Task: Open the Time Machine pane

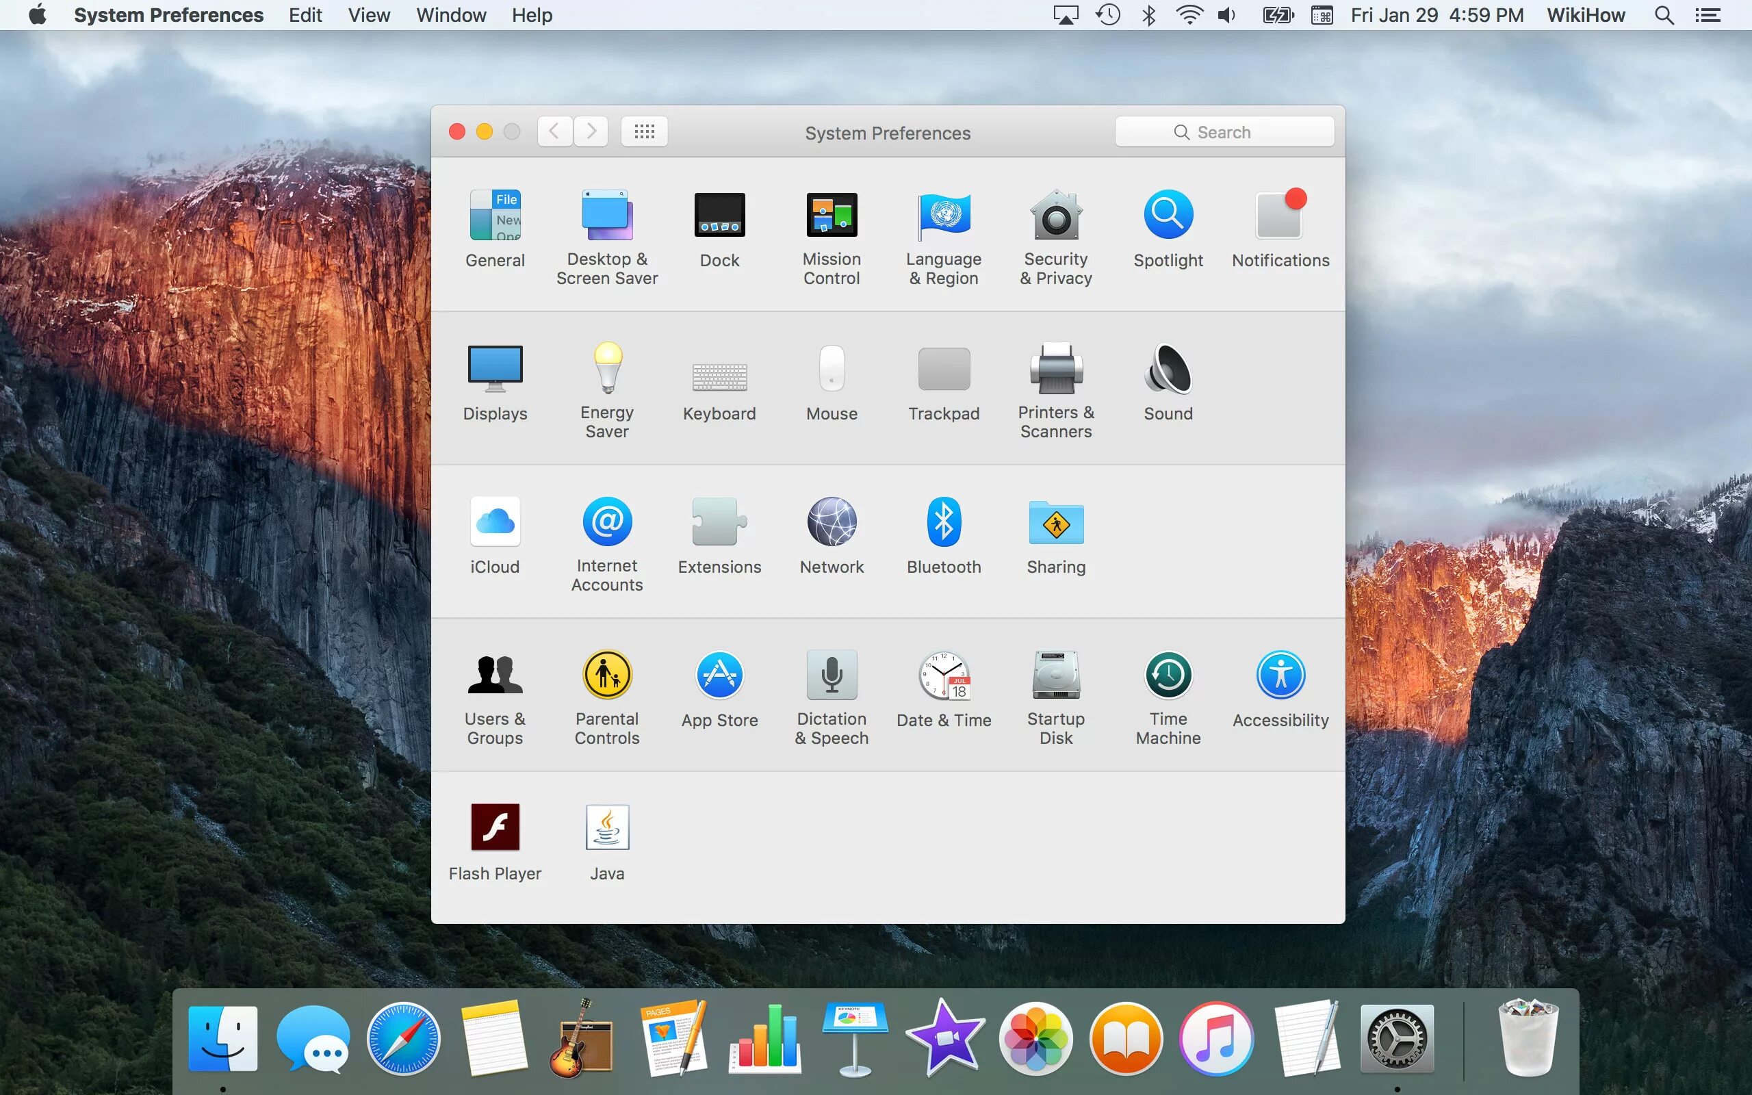Action: point(1168,675)
